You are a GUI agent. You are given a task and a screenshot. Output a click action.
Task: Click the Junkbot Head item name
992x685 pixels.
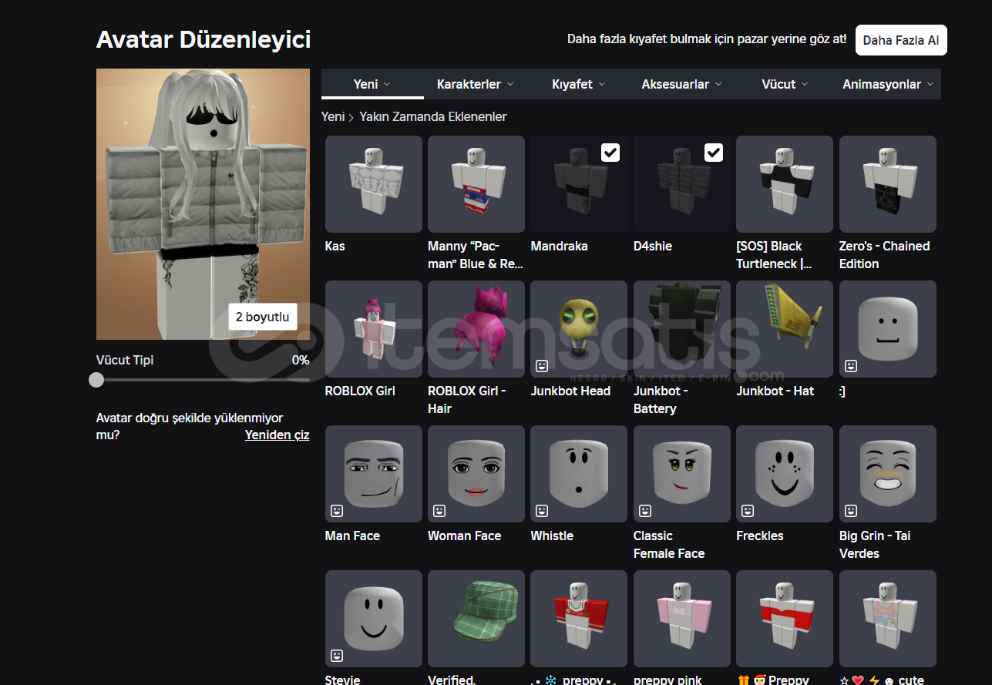(570, 391)
